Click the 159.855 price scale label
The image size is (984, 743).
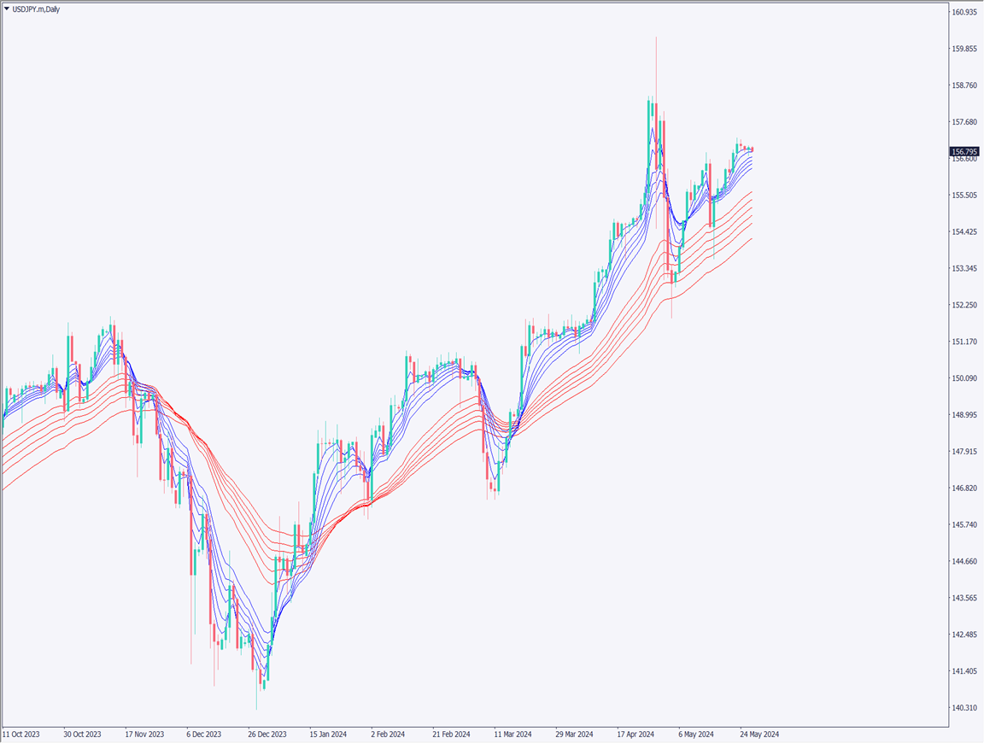(x=965, y=49)
